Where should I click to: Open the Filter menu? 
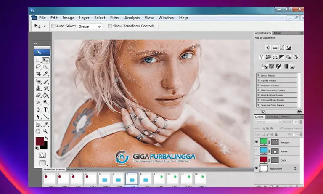[115, 18]
